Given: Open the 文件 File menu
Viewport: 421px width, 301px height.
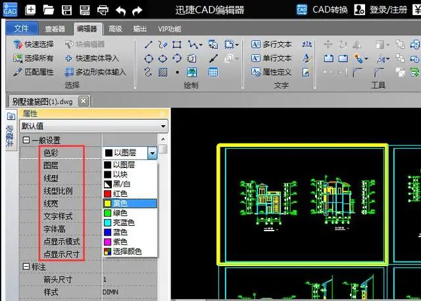Looking at the screenshot, I should click(22, 28).
